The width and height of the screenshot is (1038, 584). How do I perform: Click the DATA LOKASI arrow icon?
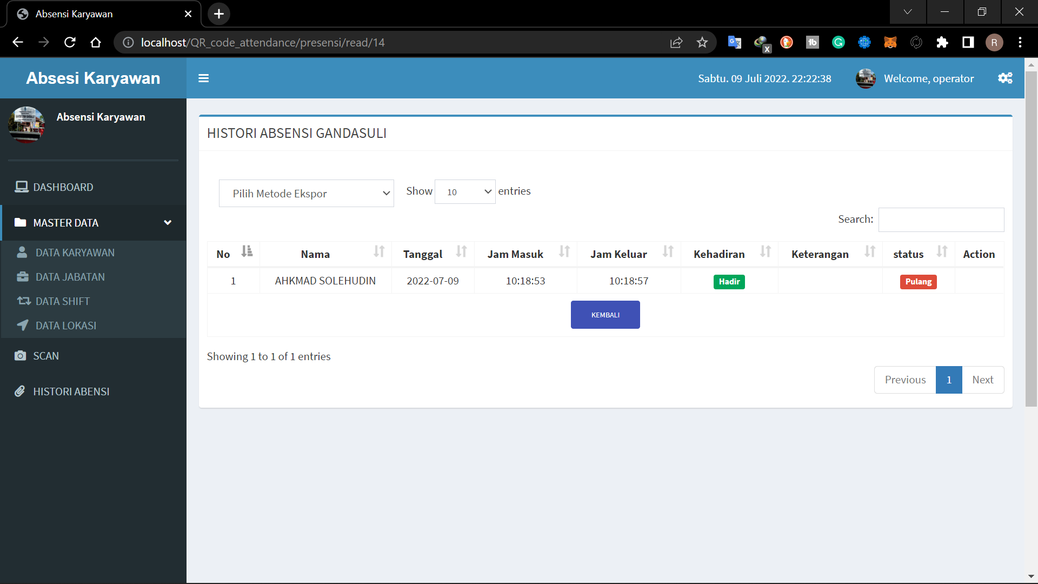(23, 325)
